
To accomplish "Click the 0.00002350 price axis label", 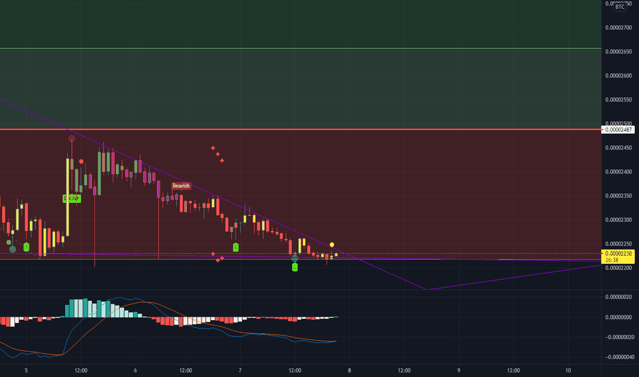I will pos(618,196).
